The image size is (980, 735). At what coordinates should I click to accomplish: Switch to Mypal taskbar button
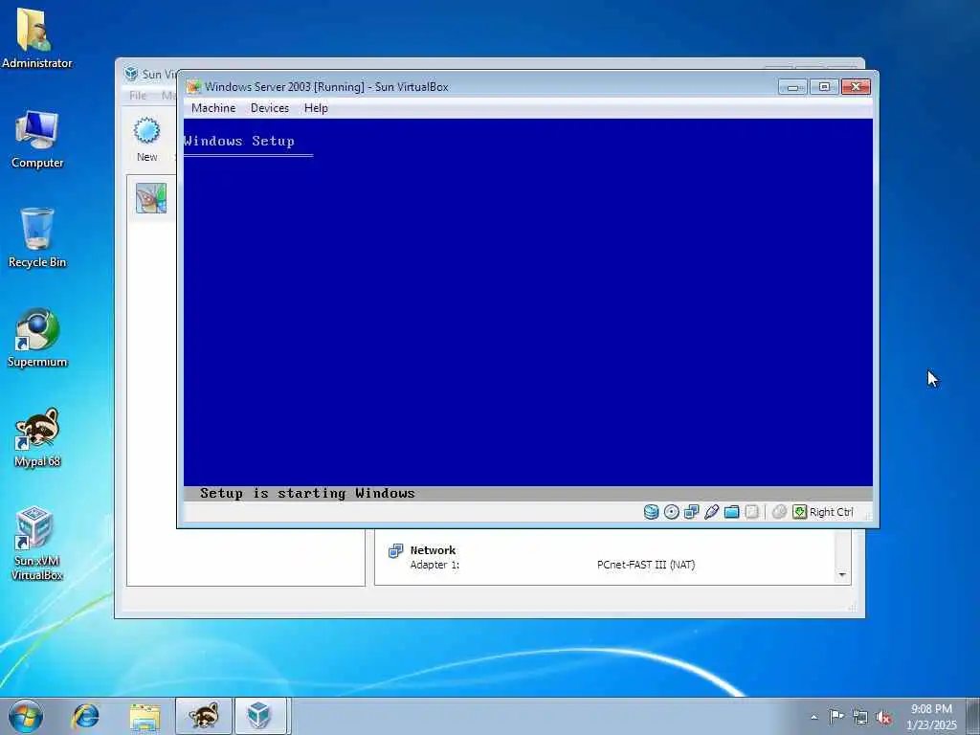click(204, 716)
